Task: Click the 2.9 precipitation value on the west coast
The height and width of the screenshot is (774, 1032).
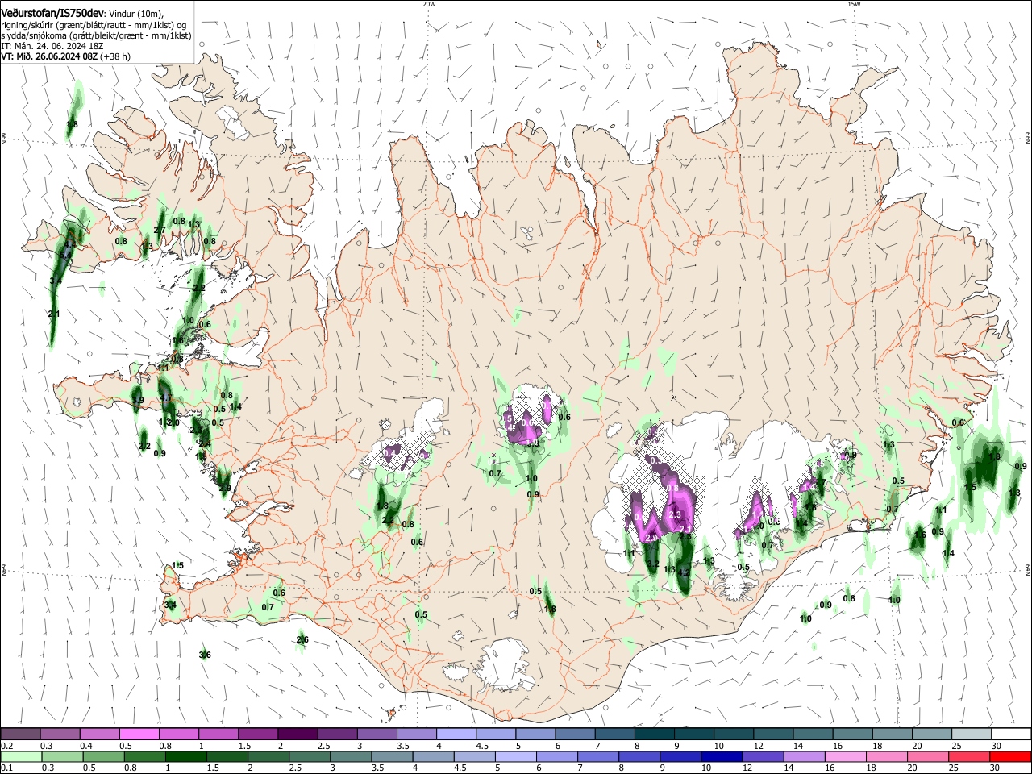Action: point(225,489)
